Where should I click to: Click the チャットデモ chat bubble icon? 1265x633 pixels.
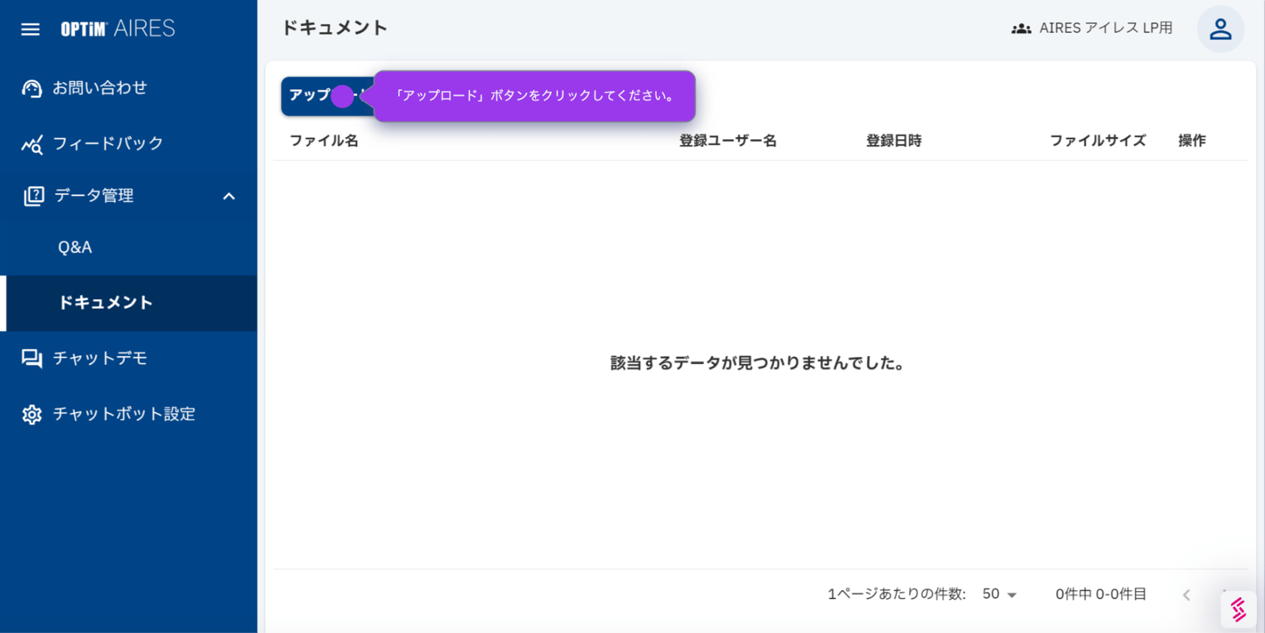pos(32,358)
